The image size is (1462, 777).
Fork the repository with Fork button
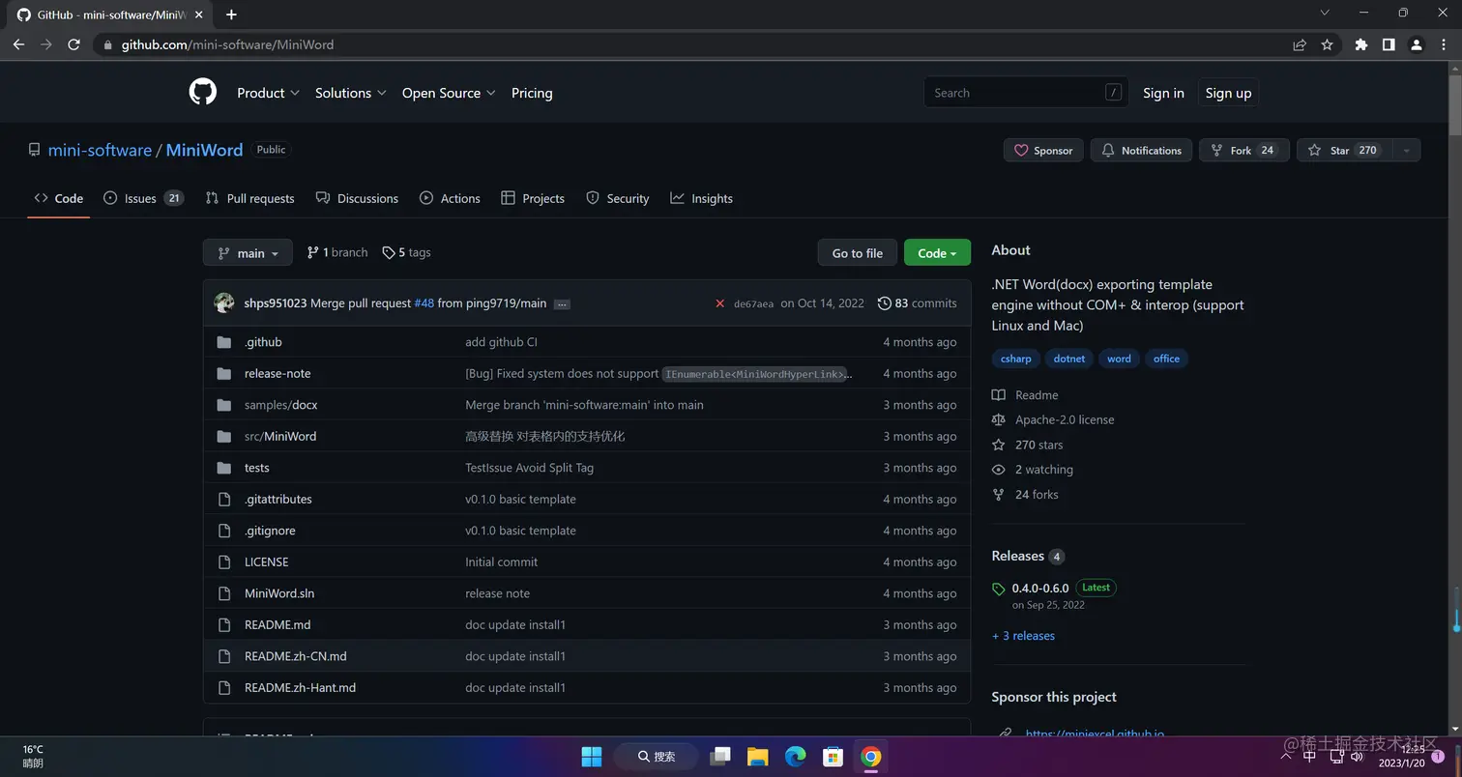coord(1243,150)
